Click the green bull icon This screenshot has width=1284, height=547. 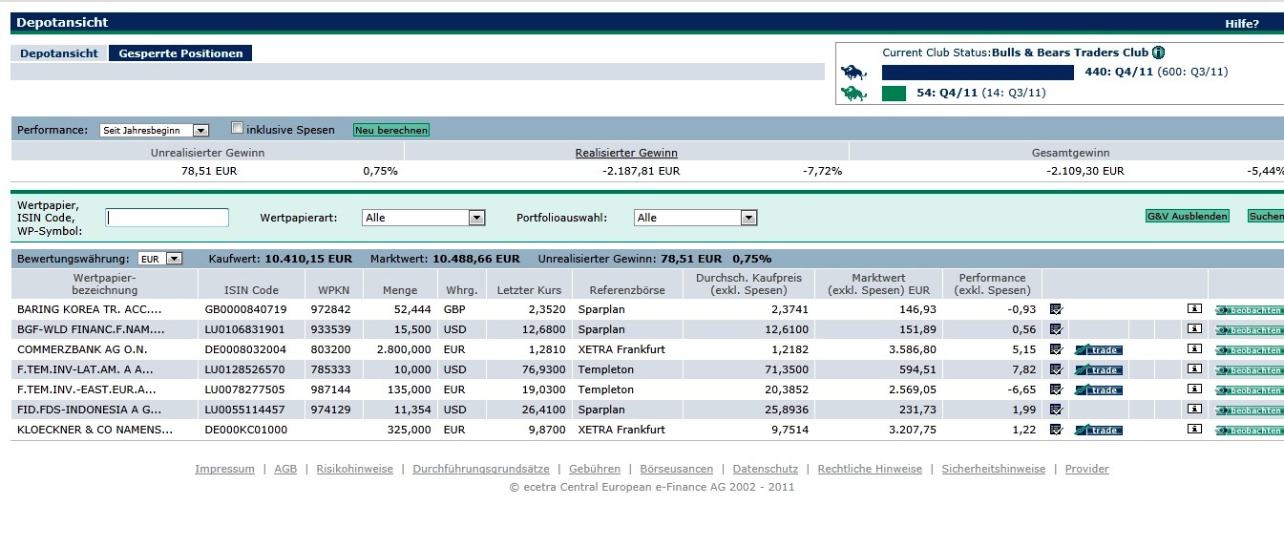[852, 94]
